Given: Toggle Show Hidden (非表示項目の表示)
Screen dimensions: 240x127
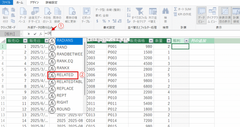Looking at the screenshot, I should click(x=225, y=15).
